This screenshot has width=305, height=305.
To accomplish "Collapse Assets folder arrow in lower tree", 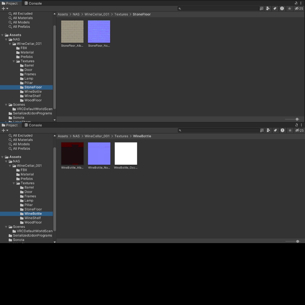I will tap(2, 157).
